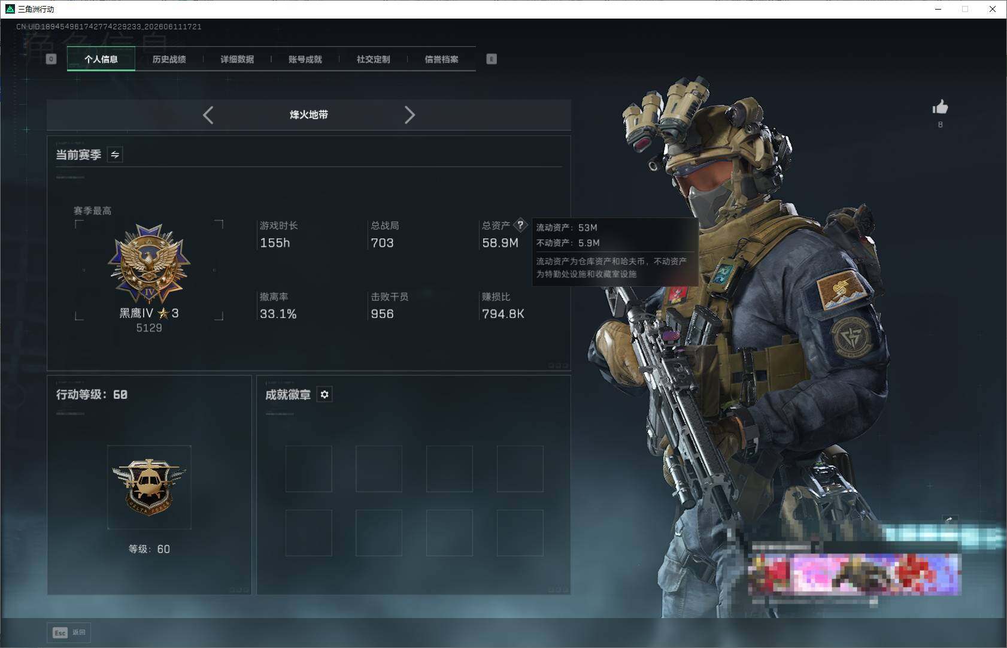The height and width of the screenshot is (648, 1007).
Task: Go to next mode with right chevron
Action: point(410,115)
